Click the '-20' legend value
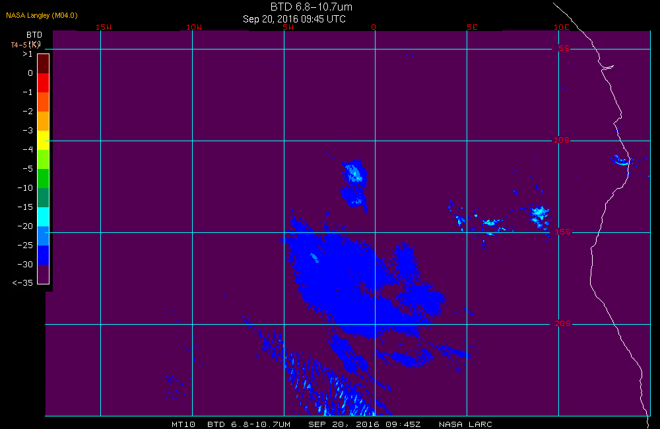The image size is (660, 429). 25,226
